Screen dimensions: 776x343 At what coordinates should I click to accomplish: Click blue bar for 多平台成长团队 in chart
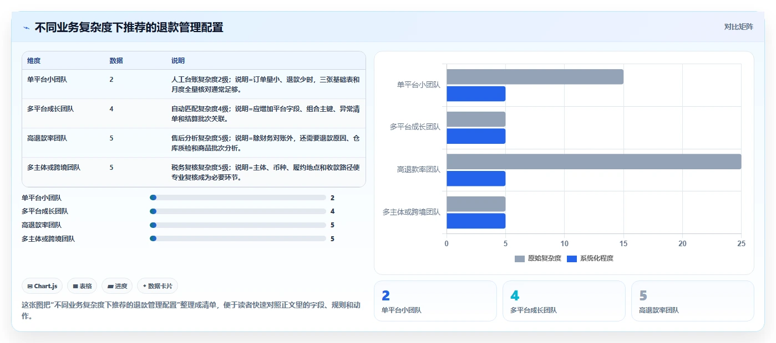tap(476, 136)
